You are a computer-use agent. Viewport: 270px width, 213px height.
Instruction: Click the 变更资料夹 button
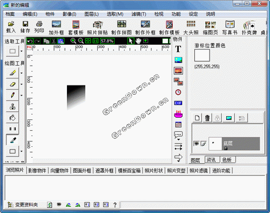click(23, 204)
